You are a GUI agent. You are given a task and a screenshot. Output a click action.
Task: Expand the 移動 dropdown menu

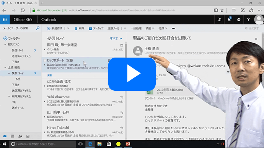(150, 28)
